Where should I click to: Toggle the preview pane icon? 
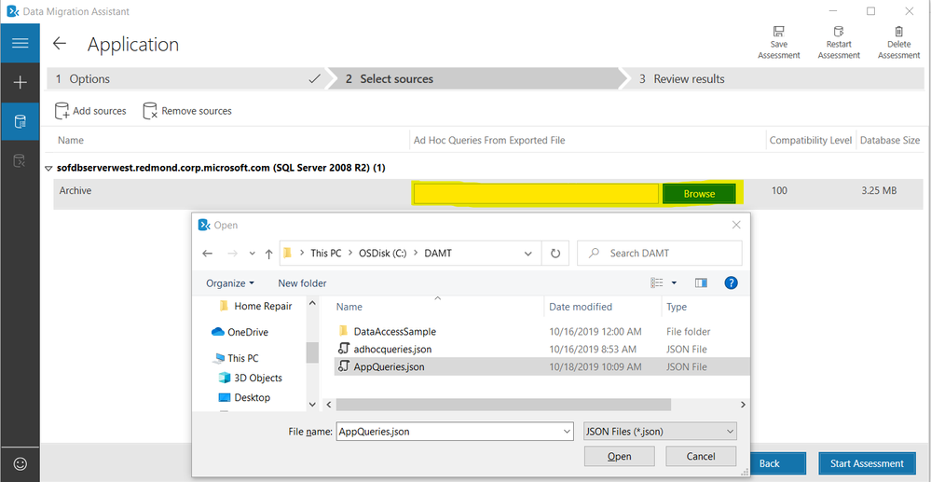coord(701,282)
